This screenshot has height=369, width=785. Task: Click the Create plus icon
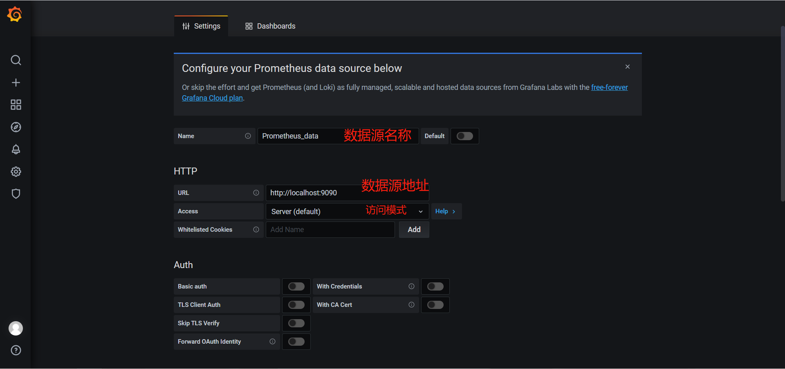(16, 83)
